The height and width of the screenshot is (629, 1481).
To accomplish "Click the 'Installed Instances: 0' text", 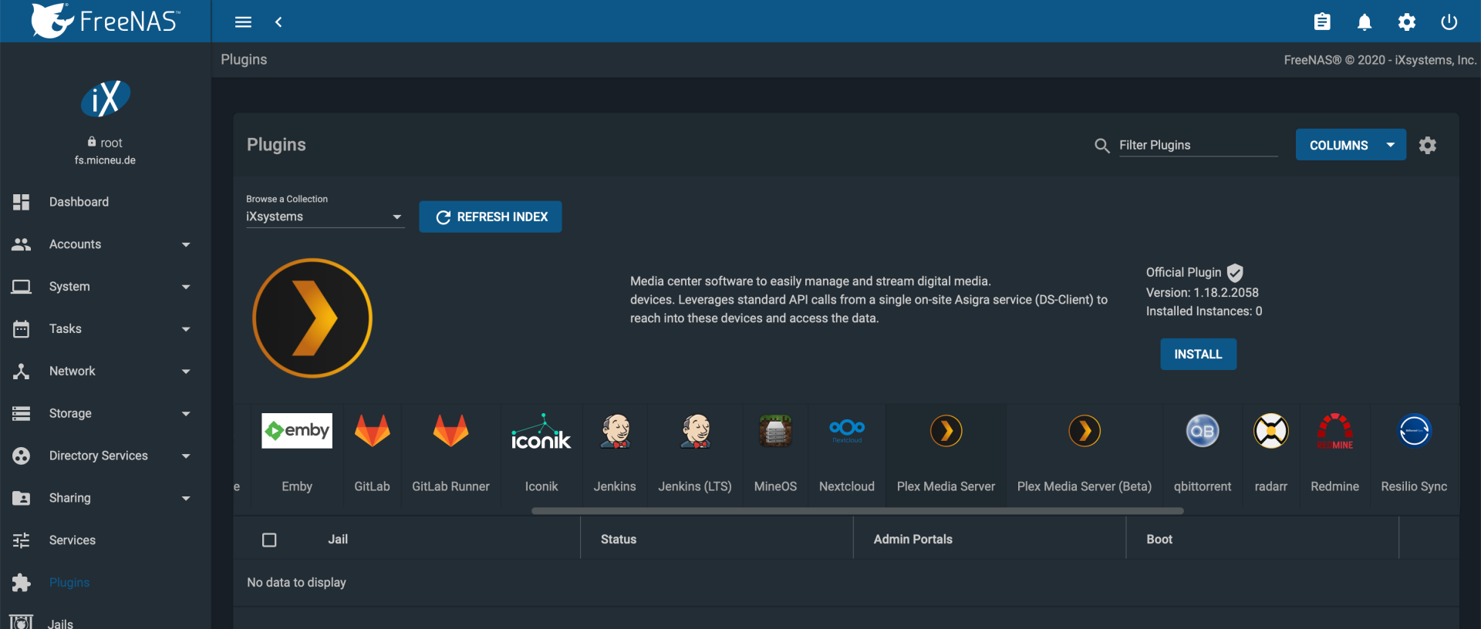I will [1204, 311].
